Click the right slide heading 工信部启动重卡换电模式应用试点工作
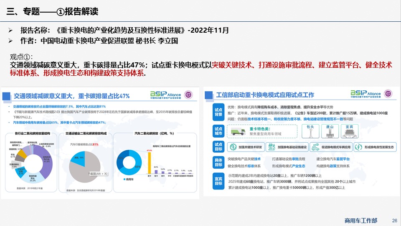The height and width of the screenshot is (226, 401). click(x=265, y=95)
